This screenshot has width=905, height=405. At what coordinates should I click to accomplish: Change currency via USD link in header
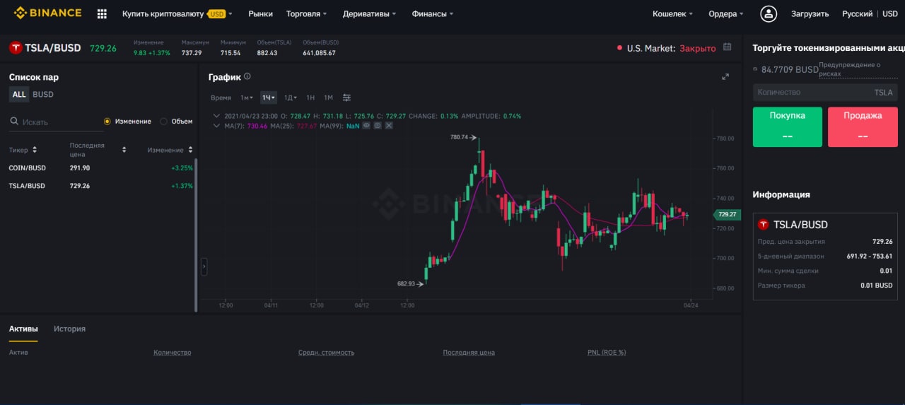tap(890, 13)
